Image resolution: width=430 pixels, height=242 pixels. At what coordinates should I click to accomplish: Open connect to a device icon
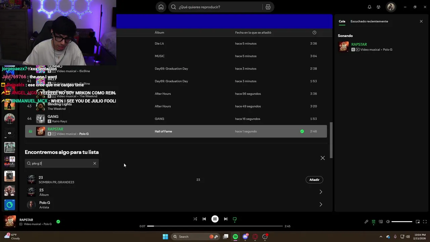tap(381, 222)
